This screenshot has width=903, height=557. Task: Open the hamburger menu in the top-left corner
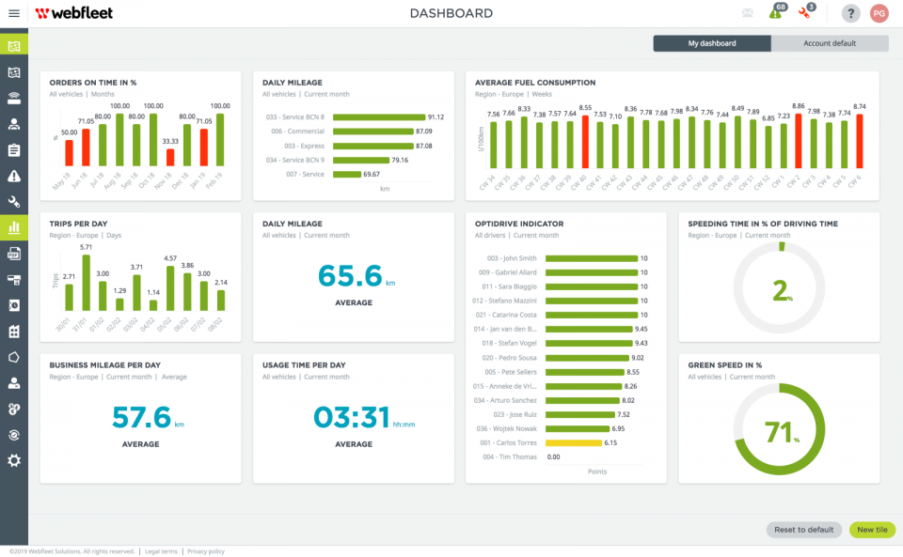point(13,13)
